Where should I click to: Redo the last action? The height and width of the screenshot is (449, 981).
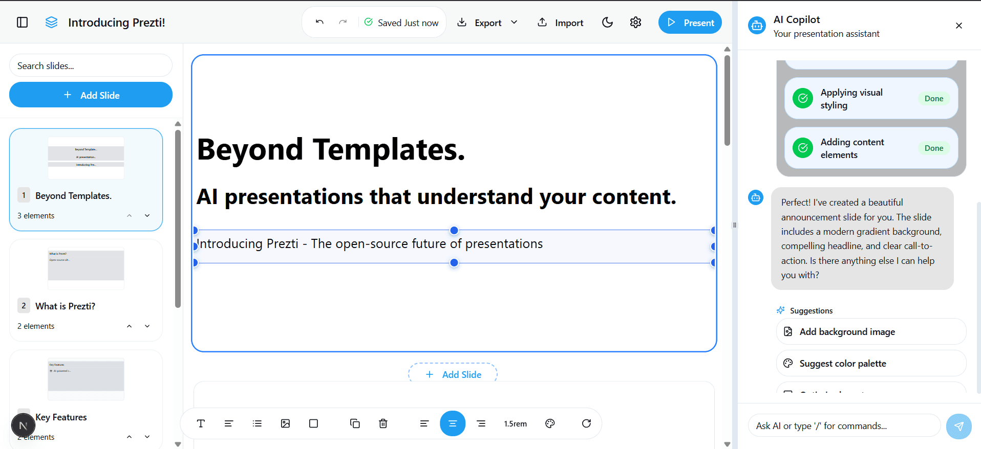click(x=343, y=22)
